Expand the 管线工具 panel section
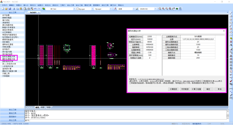The image size is (233, 125). [x=13, y=113]
